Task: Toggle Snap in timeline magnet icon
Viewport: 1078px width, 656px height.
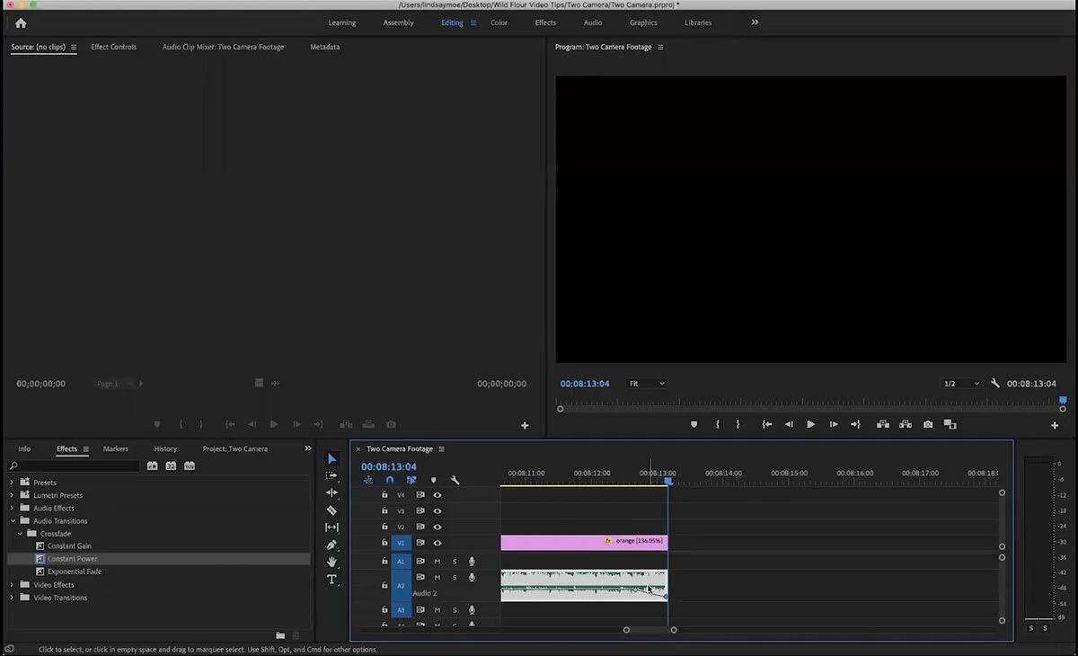Action: click(389, 481)
